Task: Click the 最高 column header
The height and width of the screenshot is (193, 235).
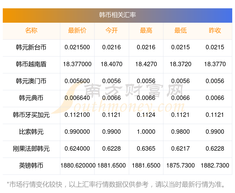Action: pyautogui.click(x=146, y=30)
